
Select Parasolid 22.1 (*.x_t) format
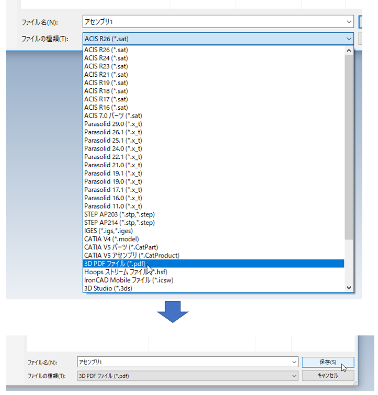pos(213,157)
